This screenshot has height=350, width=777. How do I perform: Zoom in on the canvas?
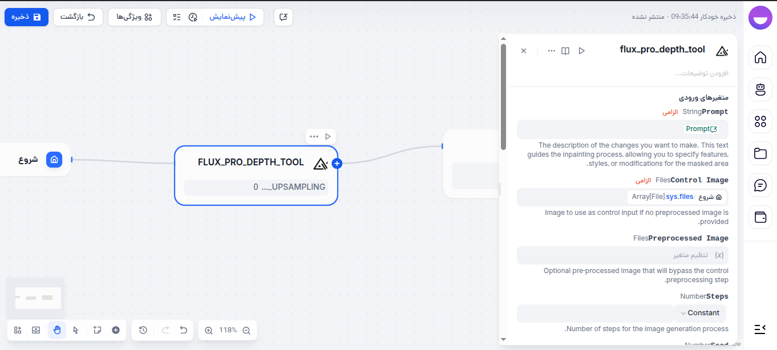[x=209, y=330]
